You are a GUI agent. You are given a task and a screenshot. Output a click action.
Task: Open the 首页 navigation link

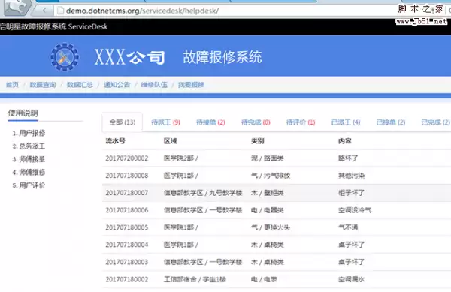click(x=12, y=85)
